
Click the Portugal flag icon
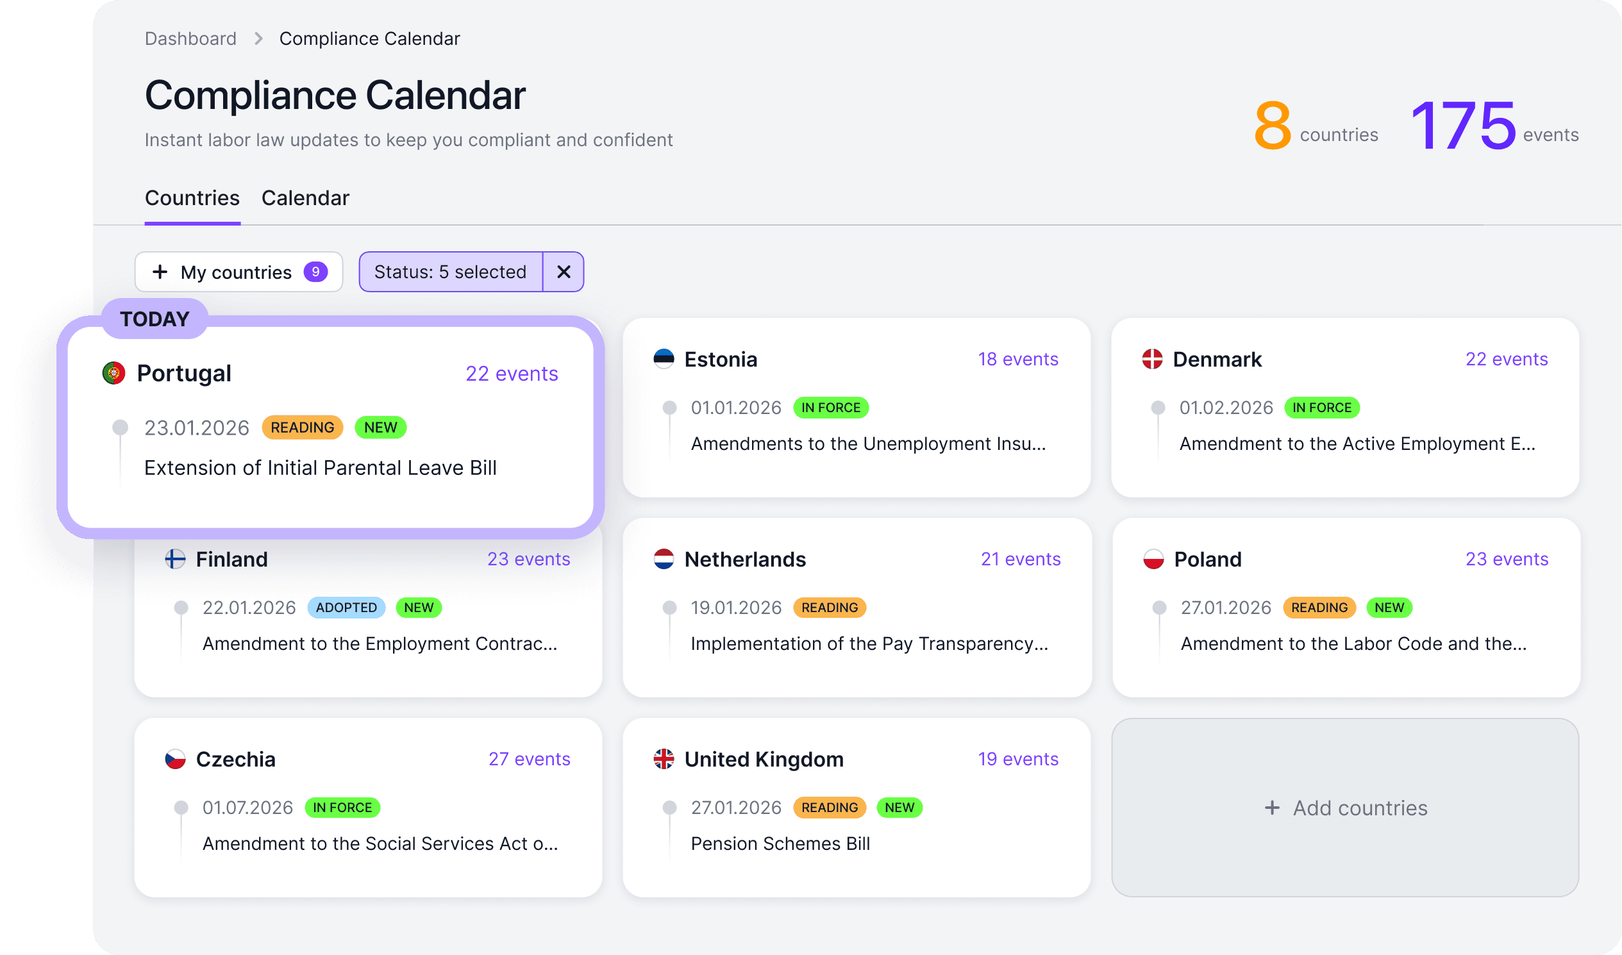(x=114, y=373)
